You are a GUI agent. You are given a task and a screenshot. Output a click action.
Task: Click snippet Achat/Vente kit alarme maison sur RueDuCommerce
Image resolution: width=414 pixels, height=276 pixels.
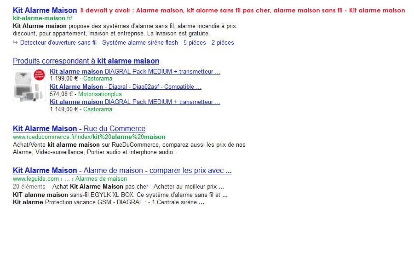(129, 149)
